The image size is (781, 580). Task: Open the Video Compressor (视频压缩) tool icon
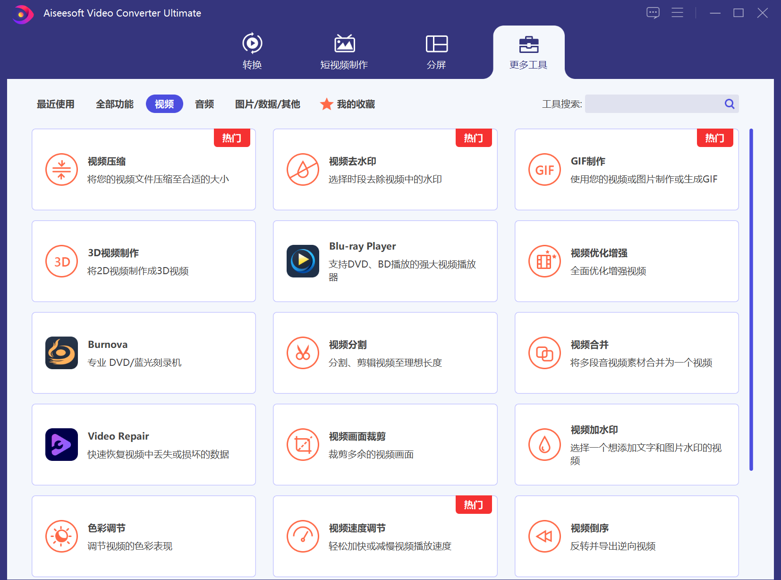61,170
